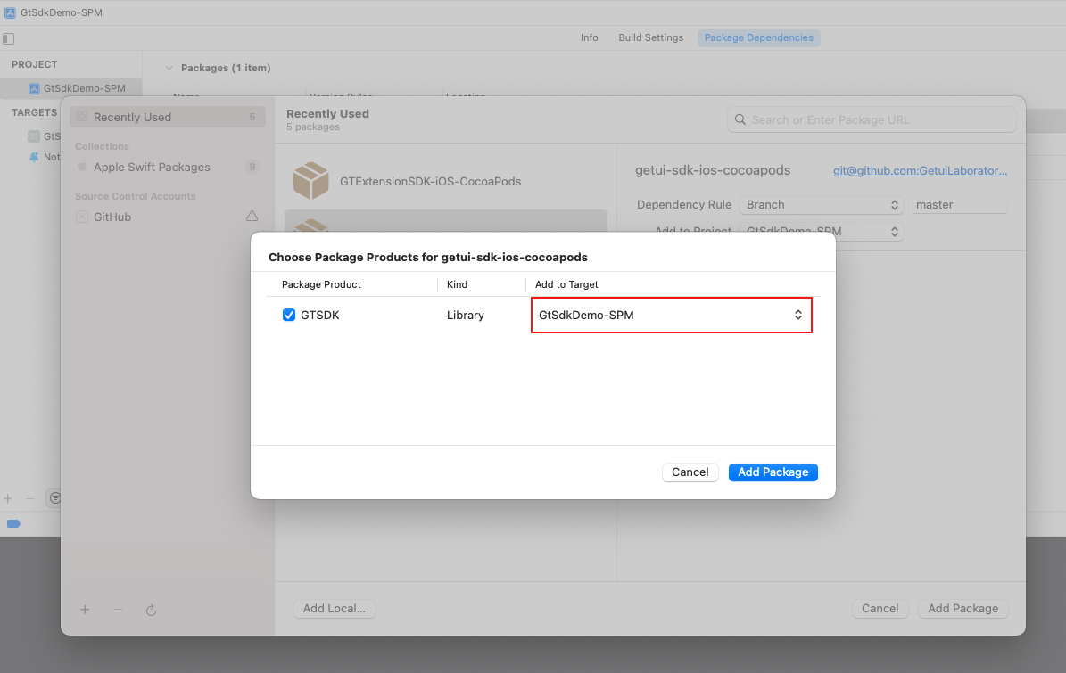This screenshot has width=1066, height=673.
Task: Open the Dependency Rule Branch dropdown
Action: pos(822,204)
